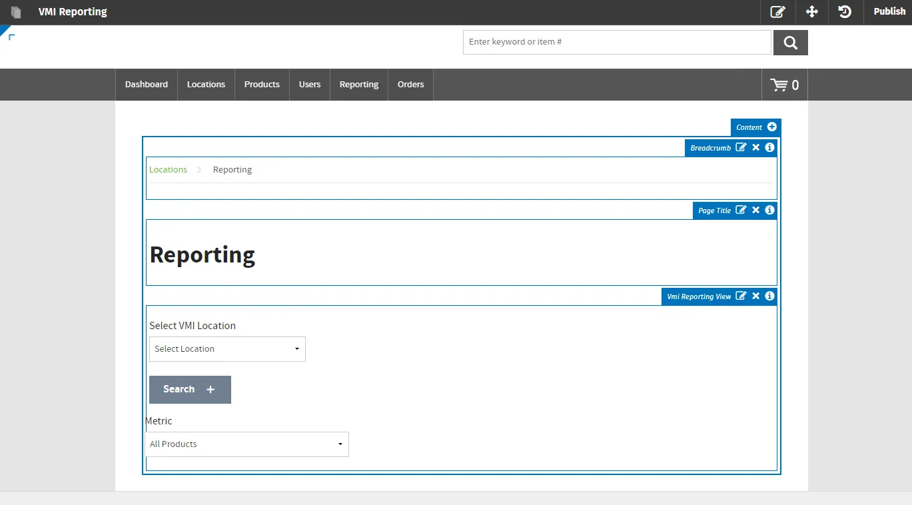Edit the Page Title widget
This screenshot has width=912, height=505.
(x=741, y=210)
